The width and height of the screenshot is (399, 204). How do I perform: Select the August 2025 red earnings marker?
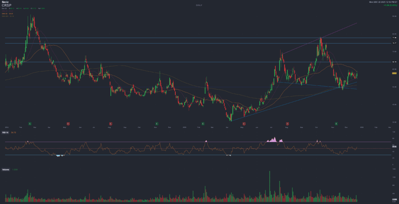point(288,124)
